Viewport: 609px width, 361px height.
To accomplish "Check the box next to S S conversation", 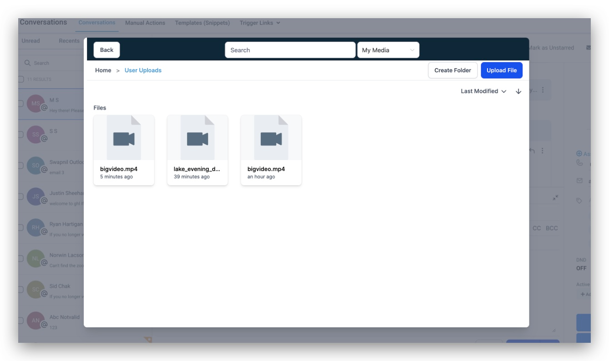I will [x=20, y=135].
